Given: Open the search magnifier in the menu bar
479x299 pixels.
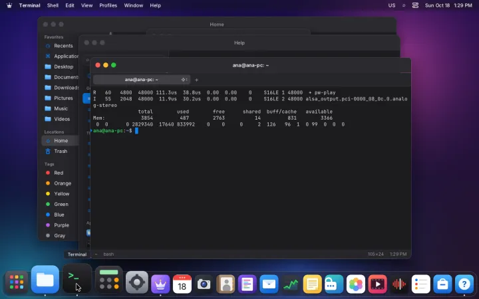Looking at the screenshot, I should pyautogui.click(x=404, y=5).
